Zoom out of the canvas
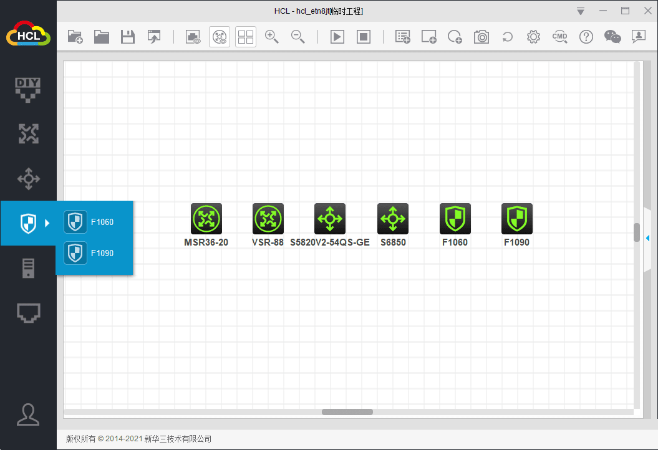This screenshot has width=658, height=450. point(298,37)
